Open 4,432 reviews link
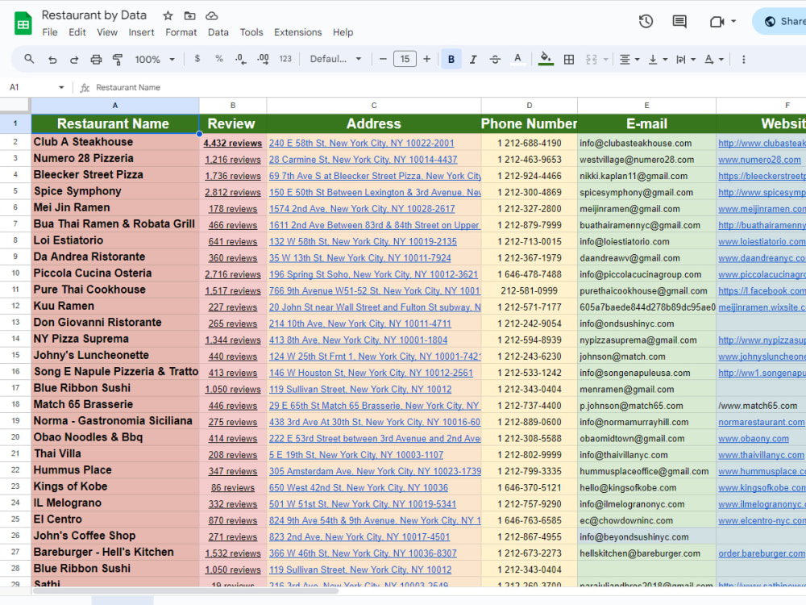Screen dimensions: 806x605 (x=232, y=143)
